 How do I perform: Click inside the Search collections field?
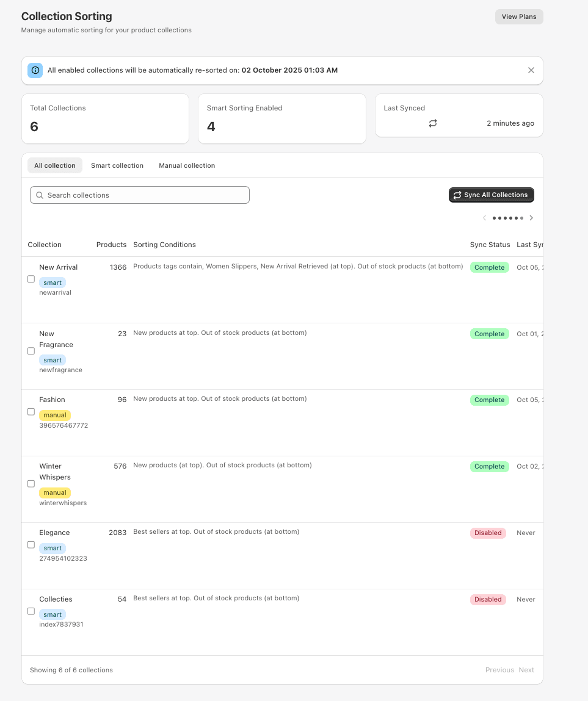tap(139, 195)
